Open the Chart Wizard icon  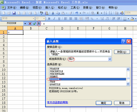point(117,13)
